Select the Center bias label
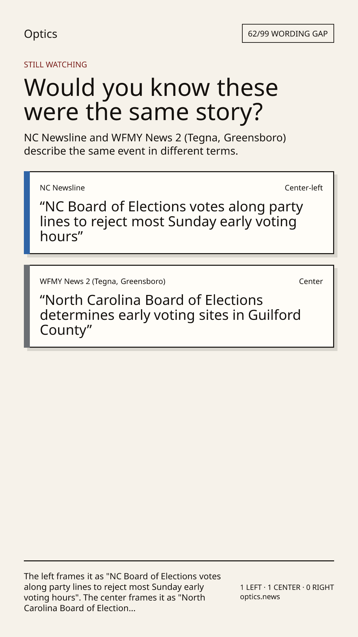Viewport: 358px width, 637px height. 311,281
